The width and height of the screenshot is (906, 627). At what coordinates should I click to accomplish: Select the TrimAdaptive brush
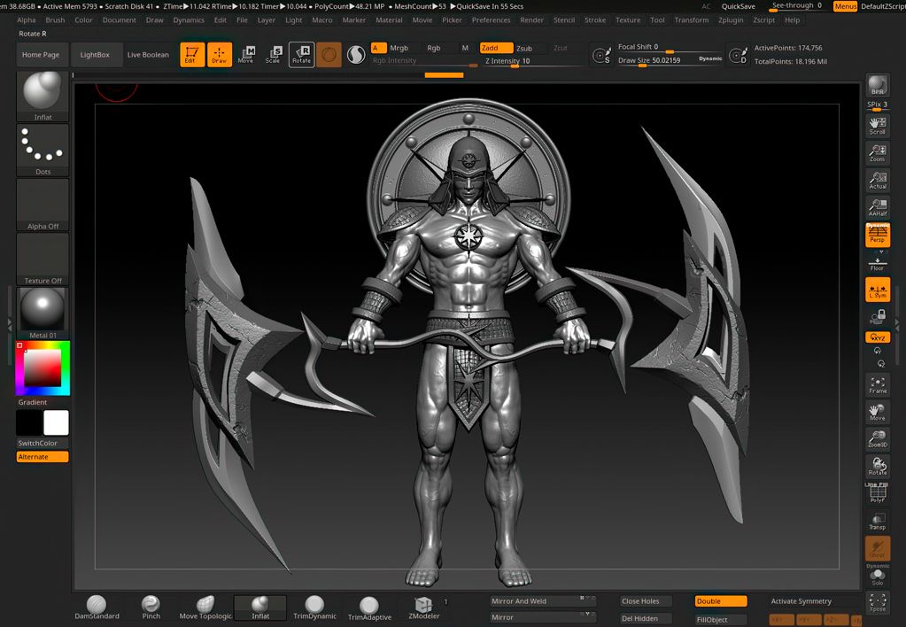click(369, 608)
